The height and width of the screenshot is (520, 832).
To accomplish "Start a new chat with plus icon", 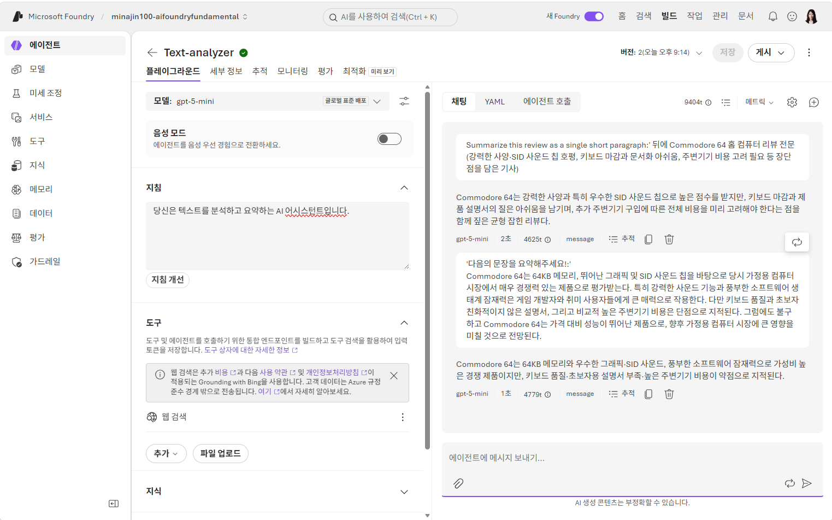I will (814, 102).
